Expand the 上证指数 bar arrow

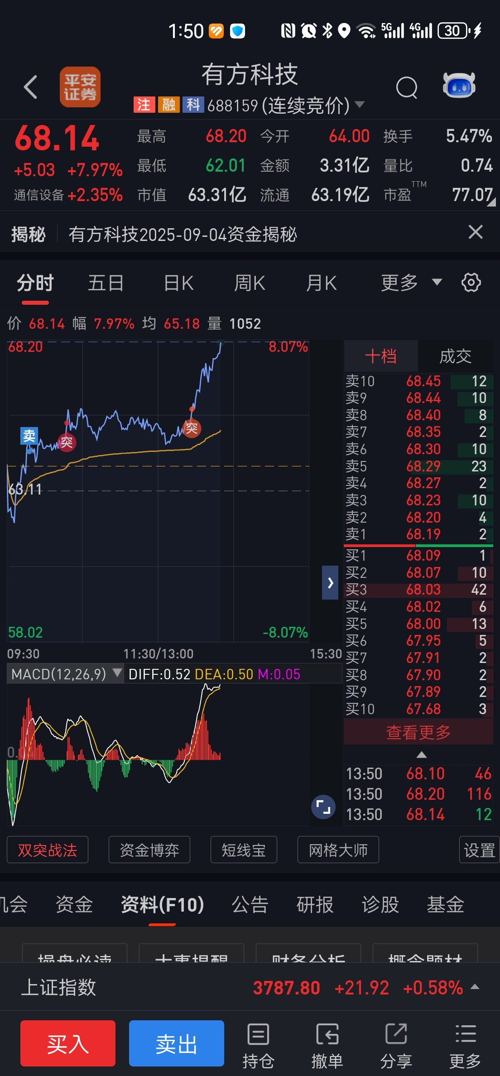click(475, 987)
